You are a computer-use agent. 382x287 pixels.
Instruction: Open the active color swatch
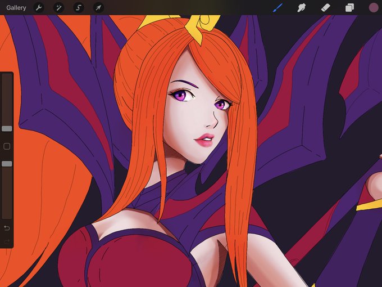point(373,8)
